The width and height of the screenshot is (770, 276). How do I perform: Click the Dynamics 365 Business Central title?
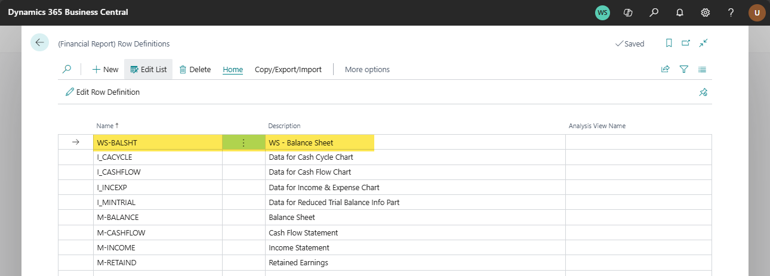[68, 13]
